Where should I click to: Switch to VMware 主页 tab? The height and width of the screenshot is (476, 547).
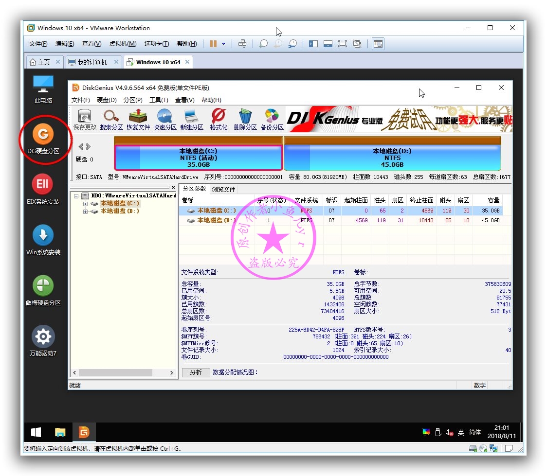tap(44, 62)
